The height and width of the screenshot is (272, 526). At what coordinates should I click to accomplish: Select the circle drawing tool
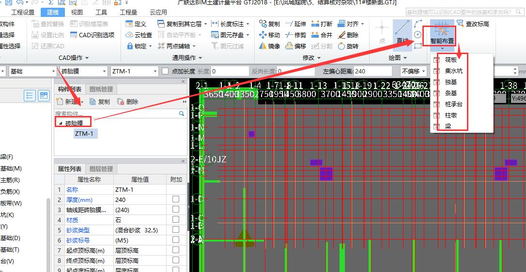pos(418,35)
